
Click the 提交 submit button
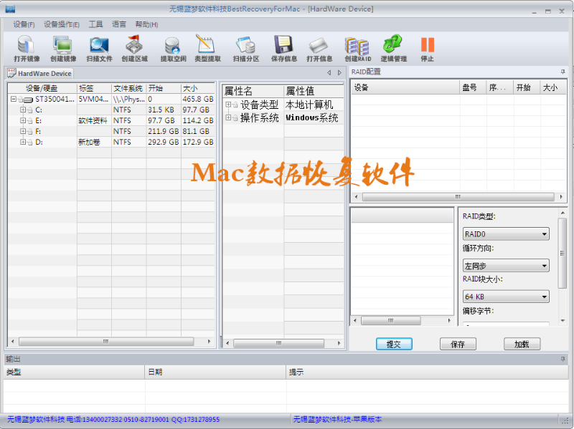(x=394, y=344)
